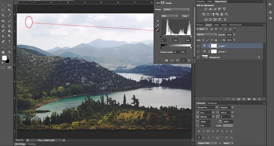Switch to the Swatches tab
The height and width of the screenshot is (146, 274).
(x=201, y=1)
